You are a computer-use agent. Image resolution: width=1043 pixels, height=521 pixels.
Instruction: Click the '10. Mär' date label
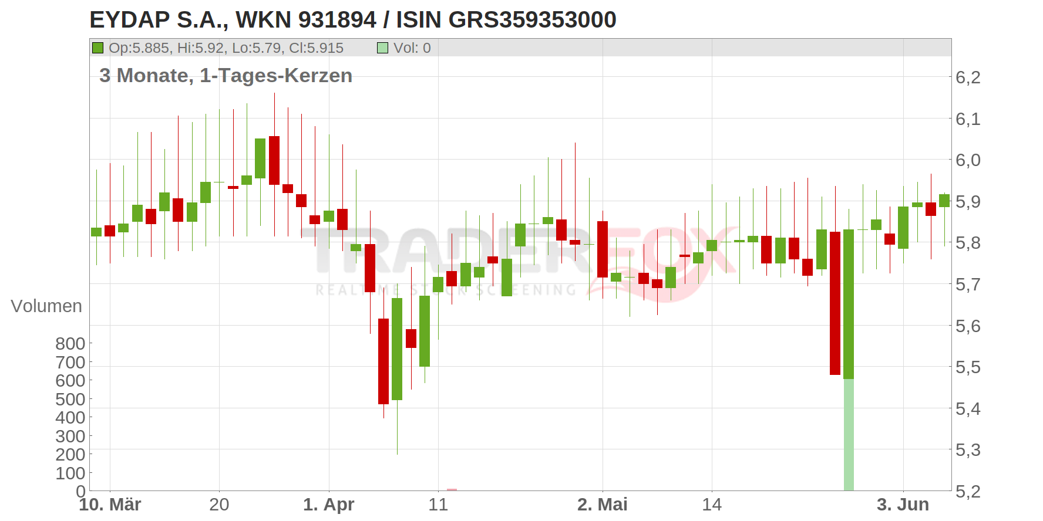tap(110, 505)
